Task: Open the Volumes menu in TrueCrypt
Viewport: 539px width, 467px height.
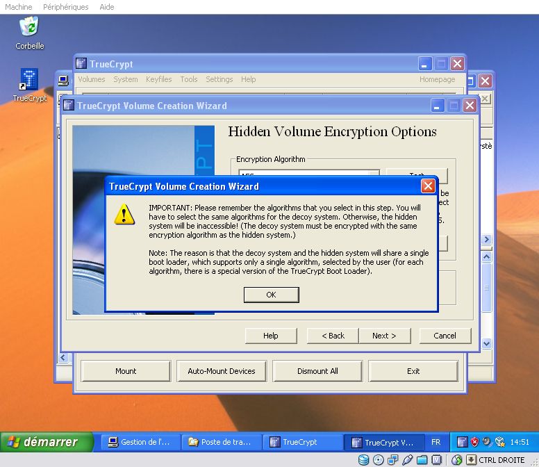Action: pos(92,79)
